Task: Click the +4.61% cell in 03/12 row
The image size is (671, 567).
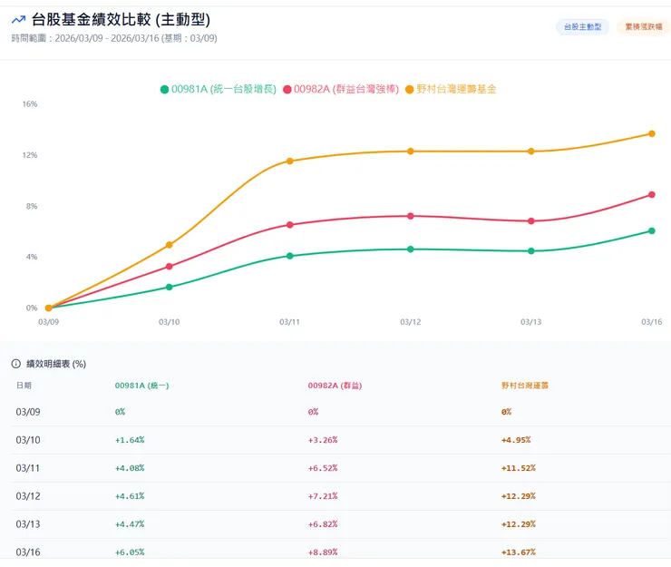Action: coord(130,496)
